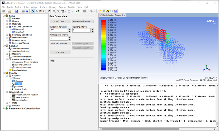Select the rotate view tool
The image size is (219, 131).
point(33,11)
